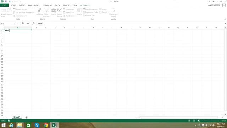Open Excel Help question mark
Viewport: 227px width, 128px height.
tap(209, 1)
